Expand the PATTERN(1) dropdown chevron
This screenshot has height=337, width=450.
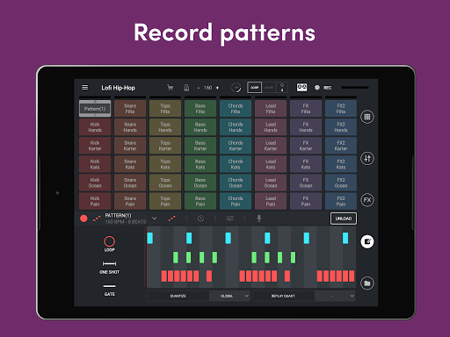(x=154, y=219)
